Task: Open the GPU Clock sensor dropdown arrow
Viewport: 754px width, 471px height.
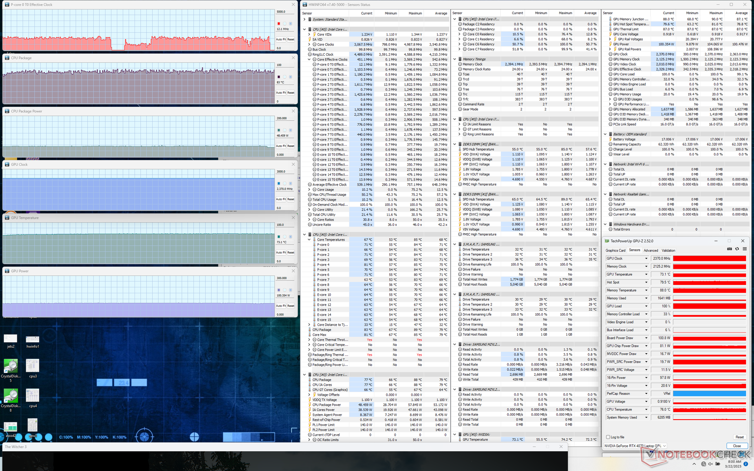Action: (x=646, y=259)
